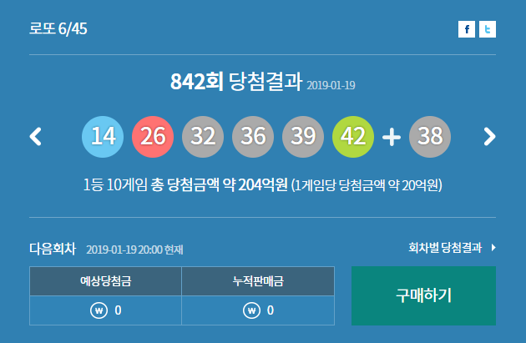
Task: Click the 누적판매금 column header
Action: click(x=258, y=281)
